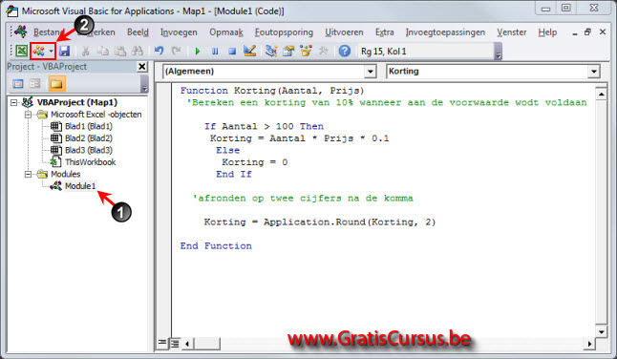Toggle Folders view in Project panel
The image size is (617, 359).
tap(56, 83)
